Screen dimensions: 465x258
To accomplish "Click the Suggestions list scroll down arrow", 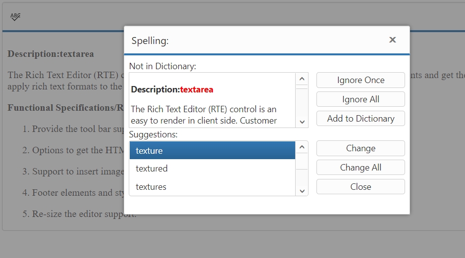I will point(302,190).
